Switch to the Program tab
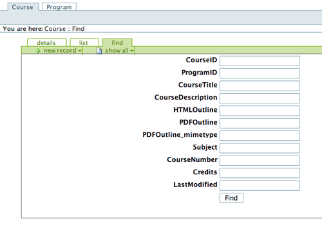This screenshot has height=241, width=322. pos(59,7)
